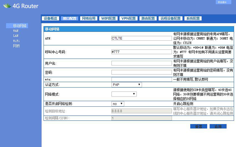Expand the 是否开启网络检测 dropdown
This screenshot has width=236, height=147.
(x=117, y=104)
